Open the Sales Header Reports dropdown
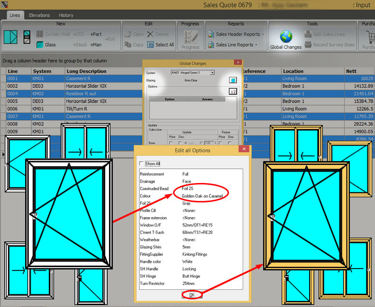The height and width of the screenshot is (307, 375). (x=235, y=34)
